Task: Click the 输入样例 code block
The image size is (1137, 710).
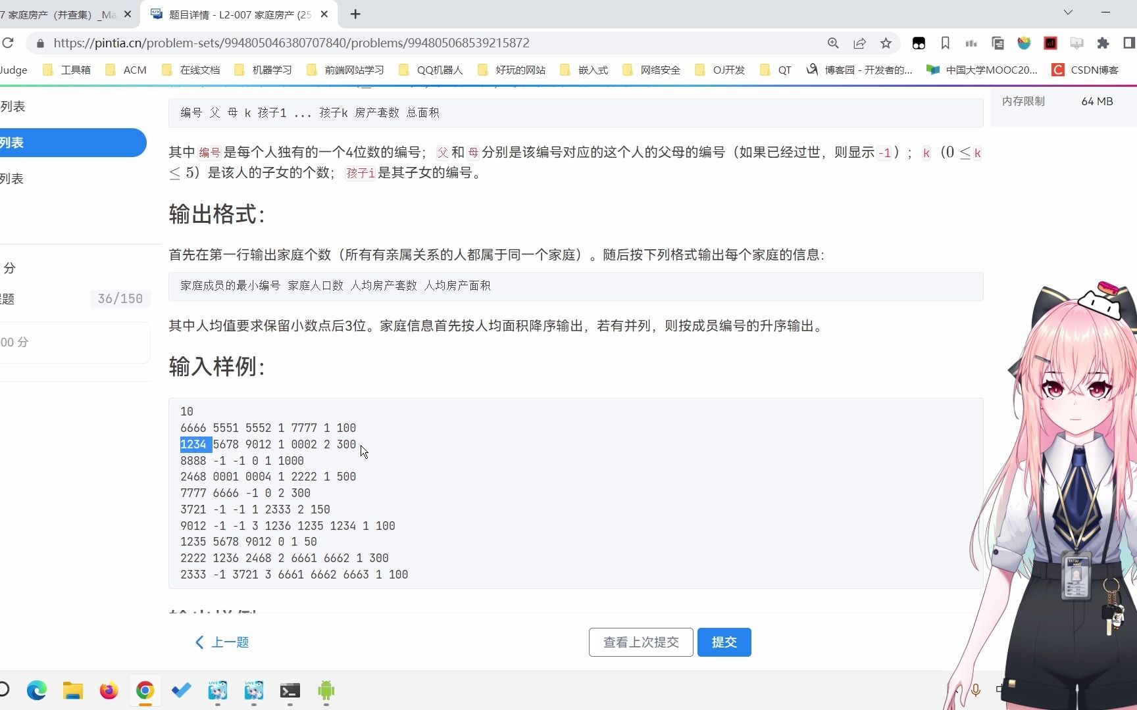Action: tap(576, 493)
